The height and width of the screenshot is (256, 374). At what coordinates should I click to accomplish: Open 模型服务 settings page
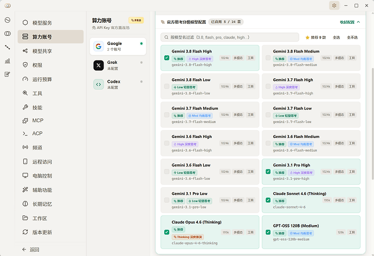tap(50, 23)
